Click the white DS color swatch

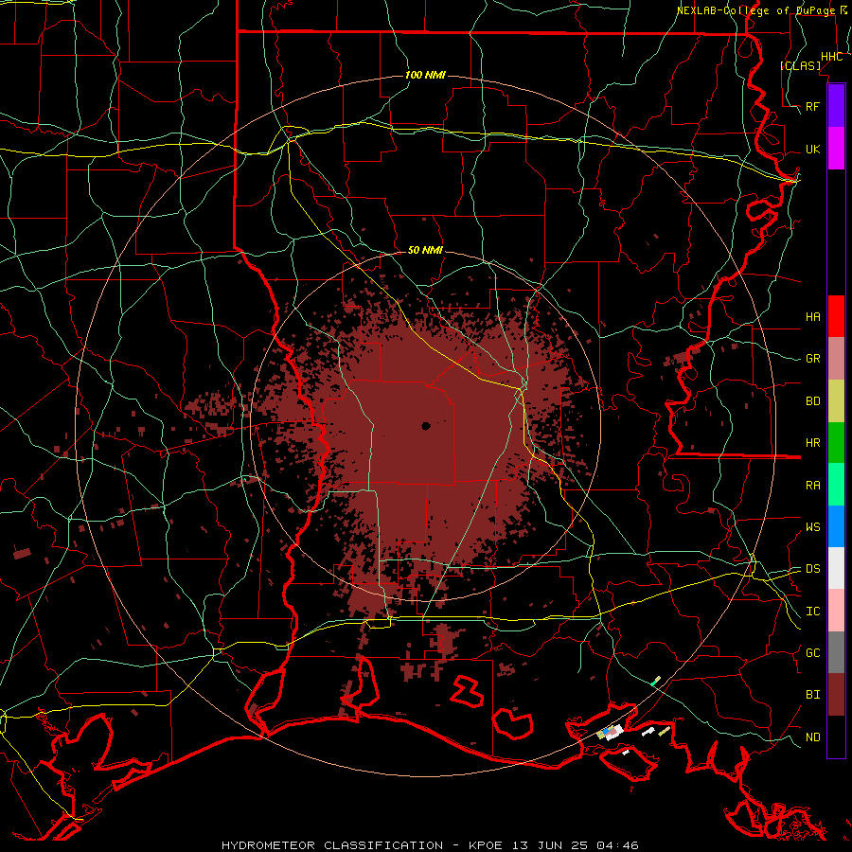coord(836,568)
